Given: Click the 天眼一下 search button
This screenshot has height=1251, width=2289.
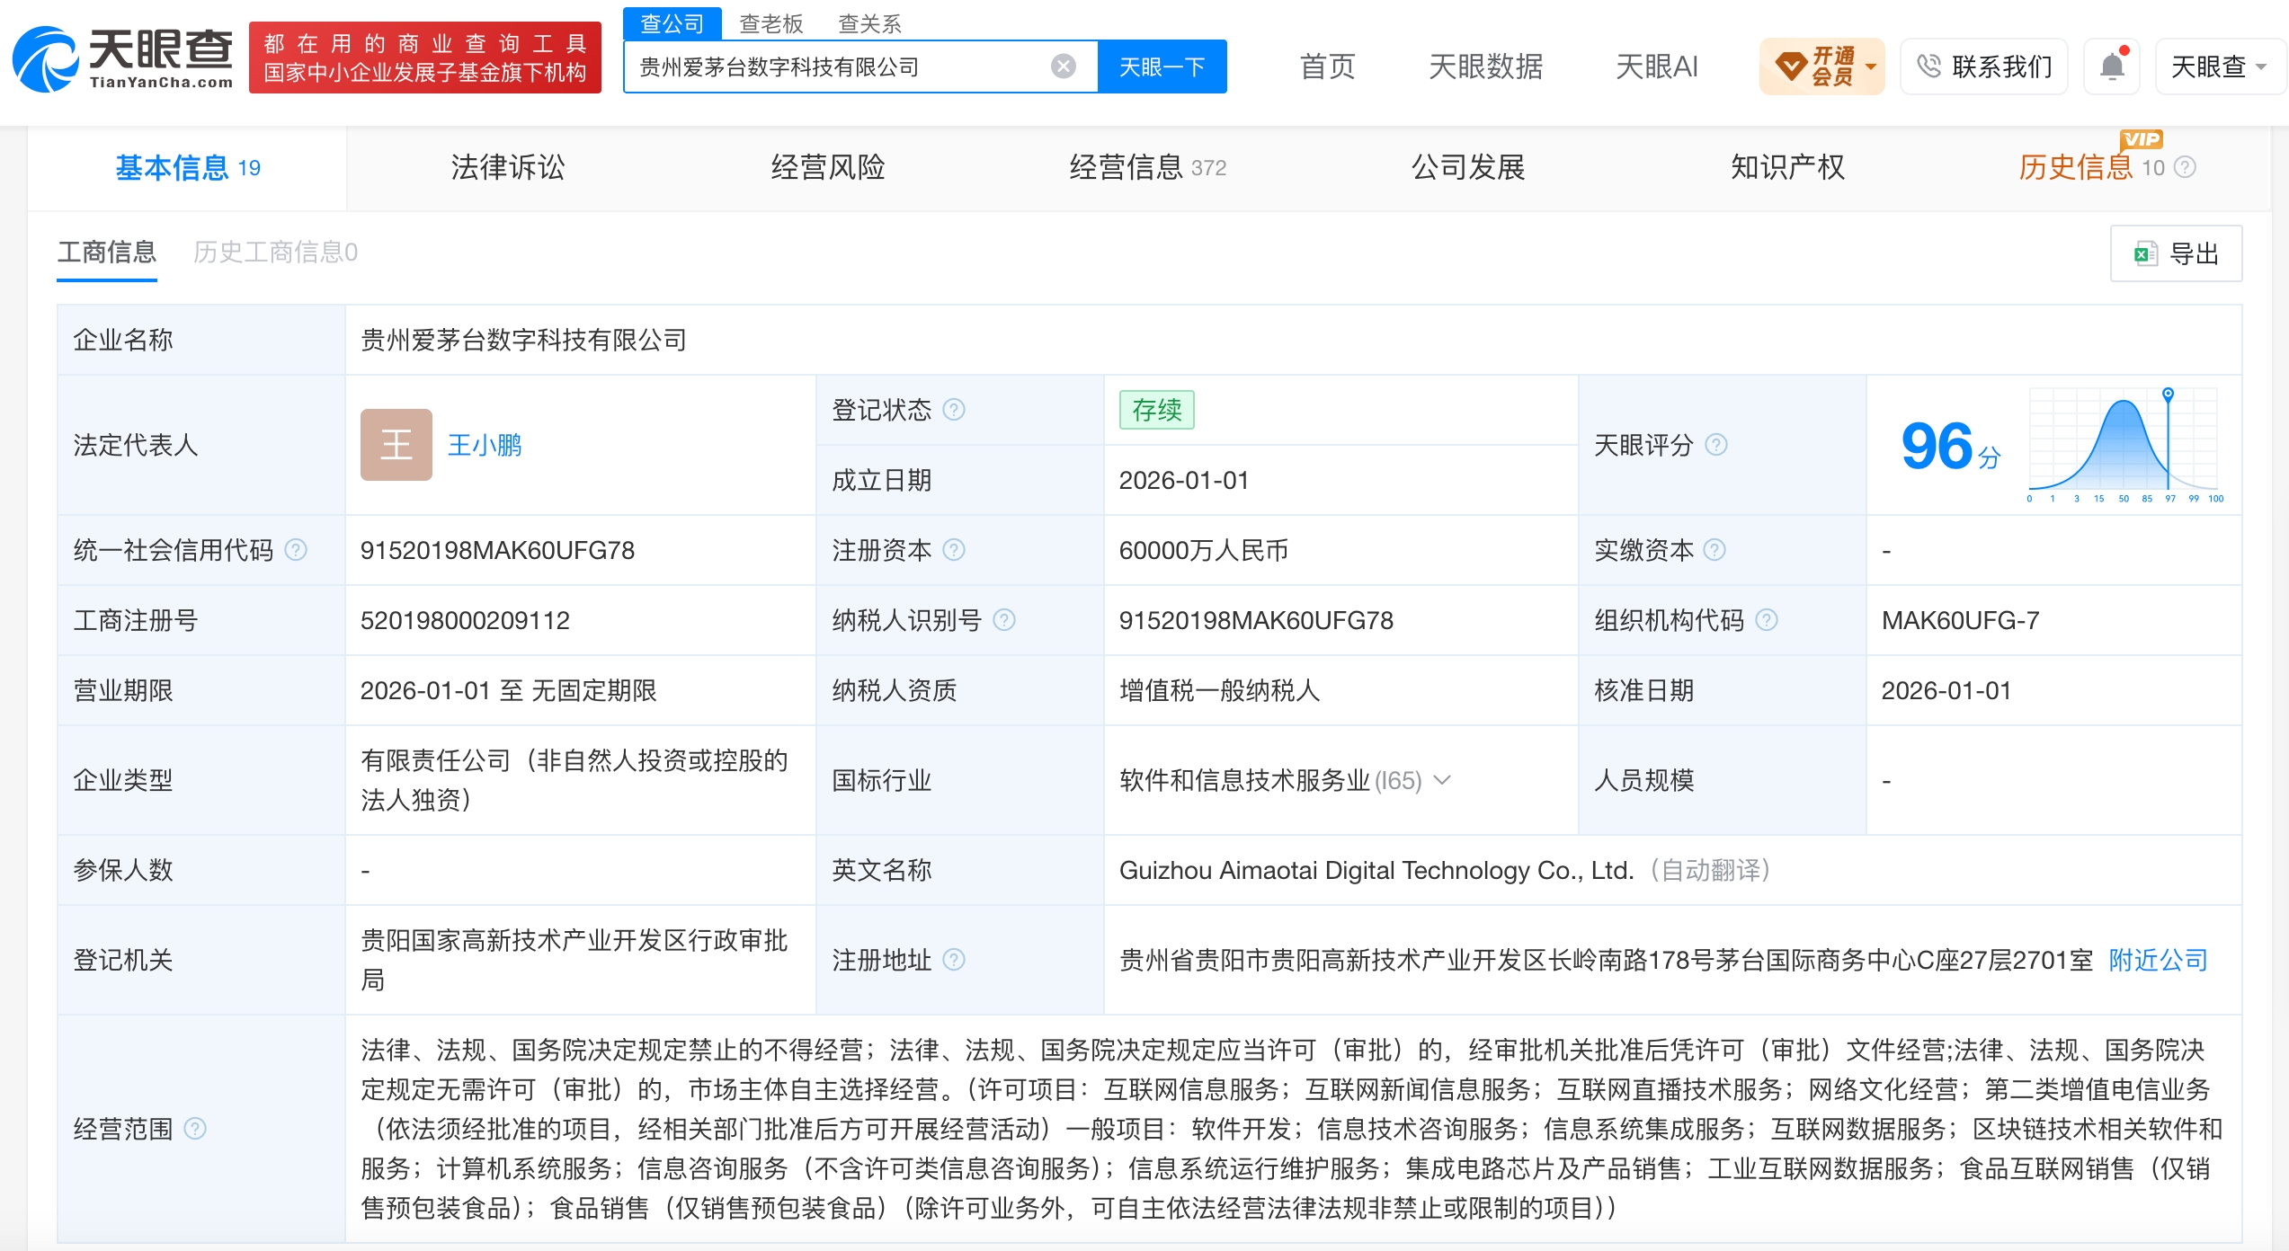Looking at the screenshot, I should 1162,67.
